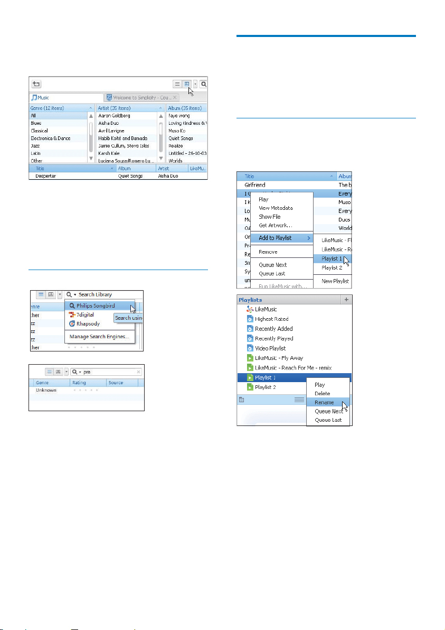Image resolution: width=445 pixels, height=630 pixels.
Task: Choose artist Karsh Kale
Action: pos(127,153)
